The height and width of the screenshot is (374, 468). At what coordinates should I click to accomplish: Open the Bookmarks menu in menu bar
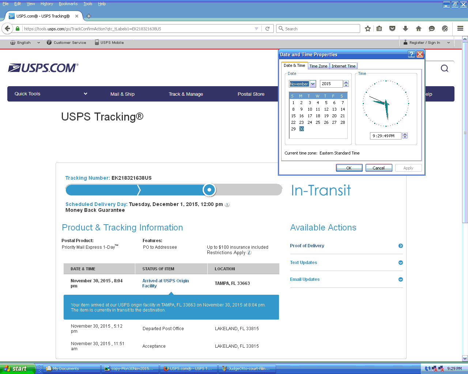[x=68, y=4]
